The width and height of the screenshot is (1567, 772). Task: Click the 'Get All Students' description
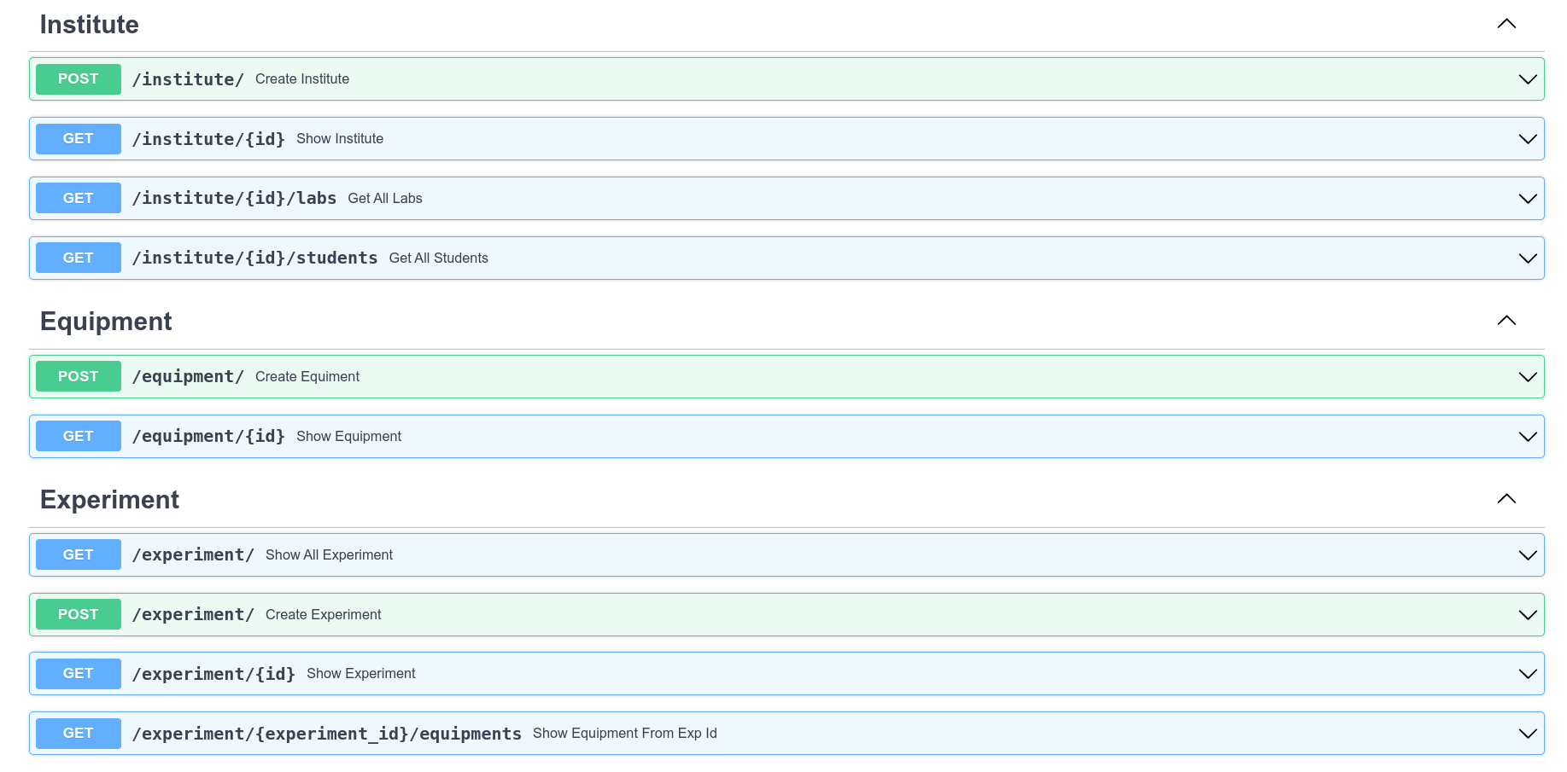coord(439,258)
